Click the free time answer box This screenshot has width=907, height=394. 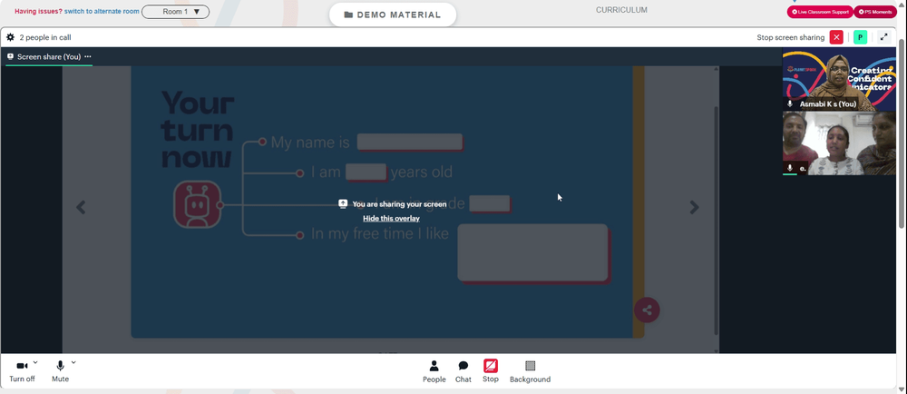[532, 252]
